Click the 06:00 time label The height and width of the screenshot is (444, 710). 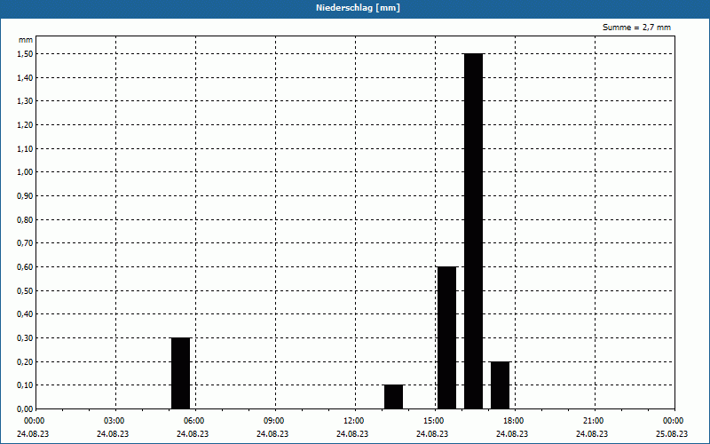coord(193,421)
